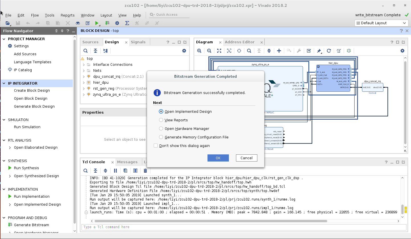This screenshot has width=411, height=239.
Task: Open Settings via main toolbar gear icon
Action: [x=117, y=23]
